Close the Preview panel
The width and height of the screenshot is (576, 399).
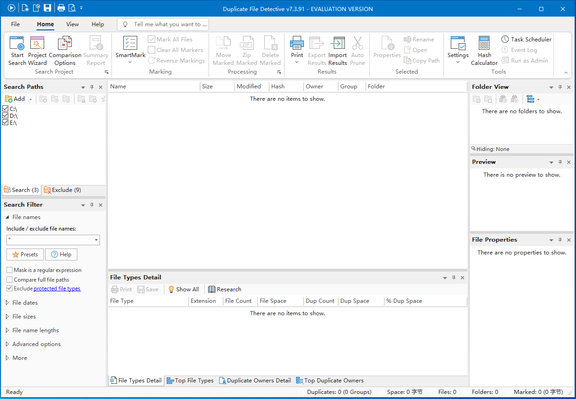[569, 162]
